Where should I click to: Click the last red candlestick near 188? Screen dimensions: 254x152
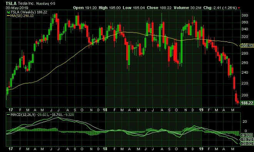238,102
